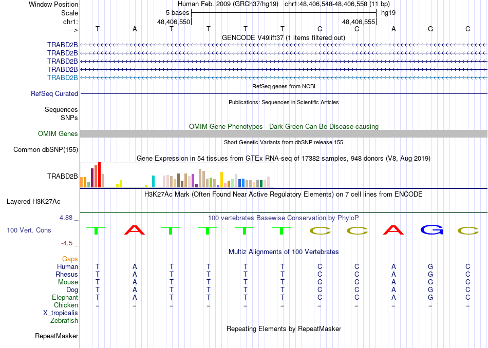This screenshot has height=348, width=488.
Task: Click the G base in the Mouse alignment row
Action: pos(430,282)
